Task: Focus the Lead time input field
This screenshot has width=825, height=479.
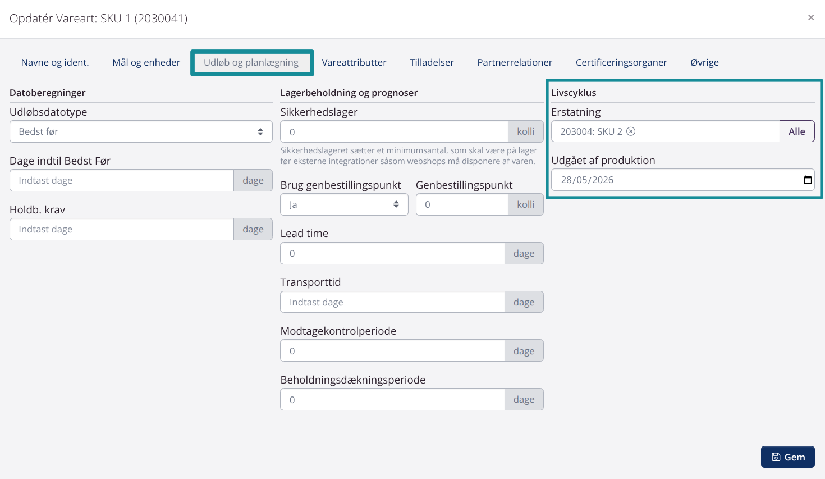Action: [x=392, y=253]
